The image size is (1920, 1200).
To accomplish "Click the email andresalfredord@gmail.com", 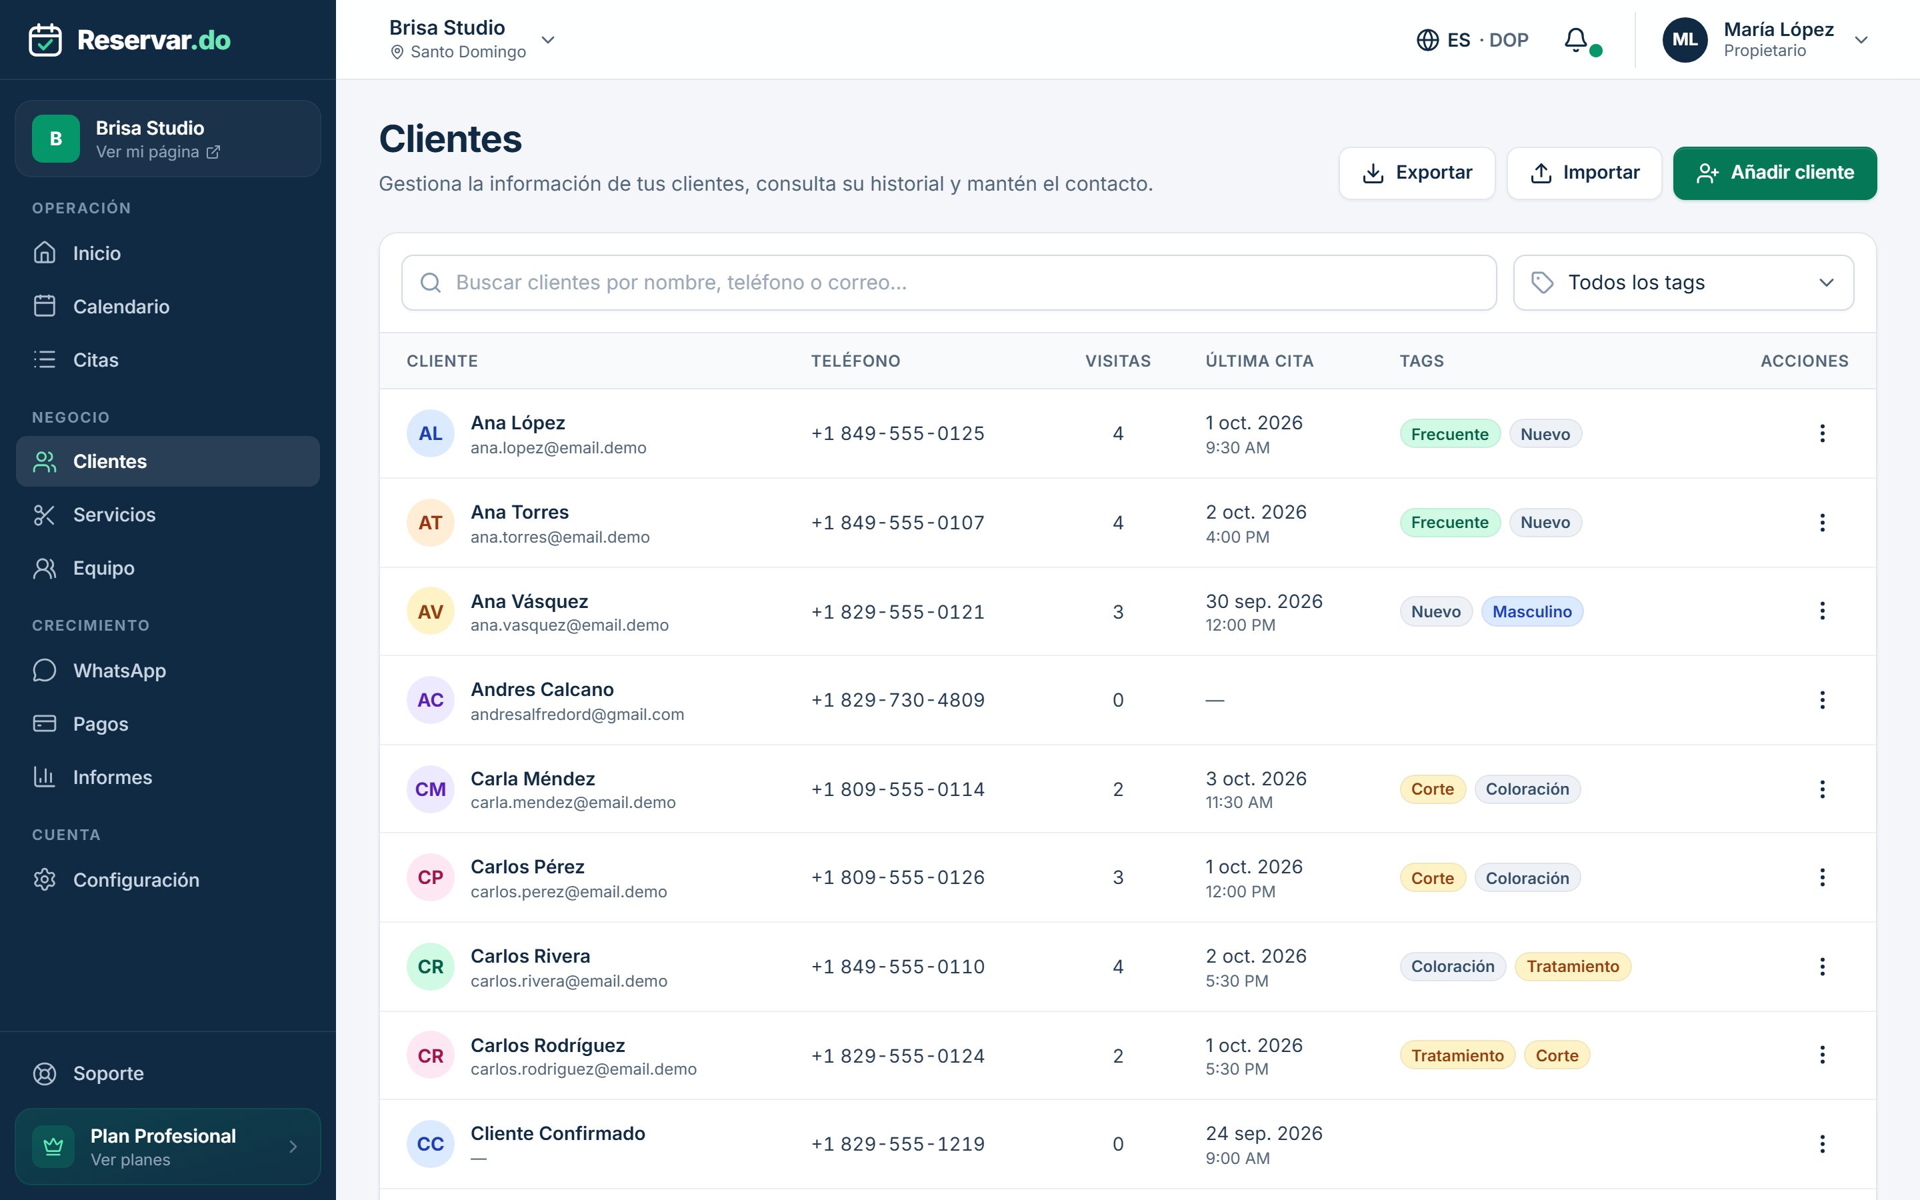I will (x=577, y=714).
